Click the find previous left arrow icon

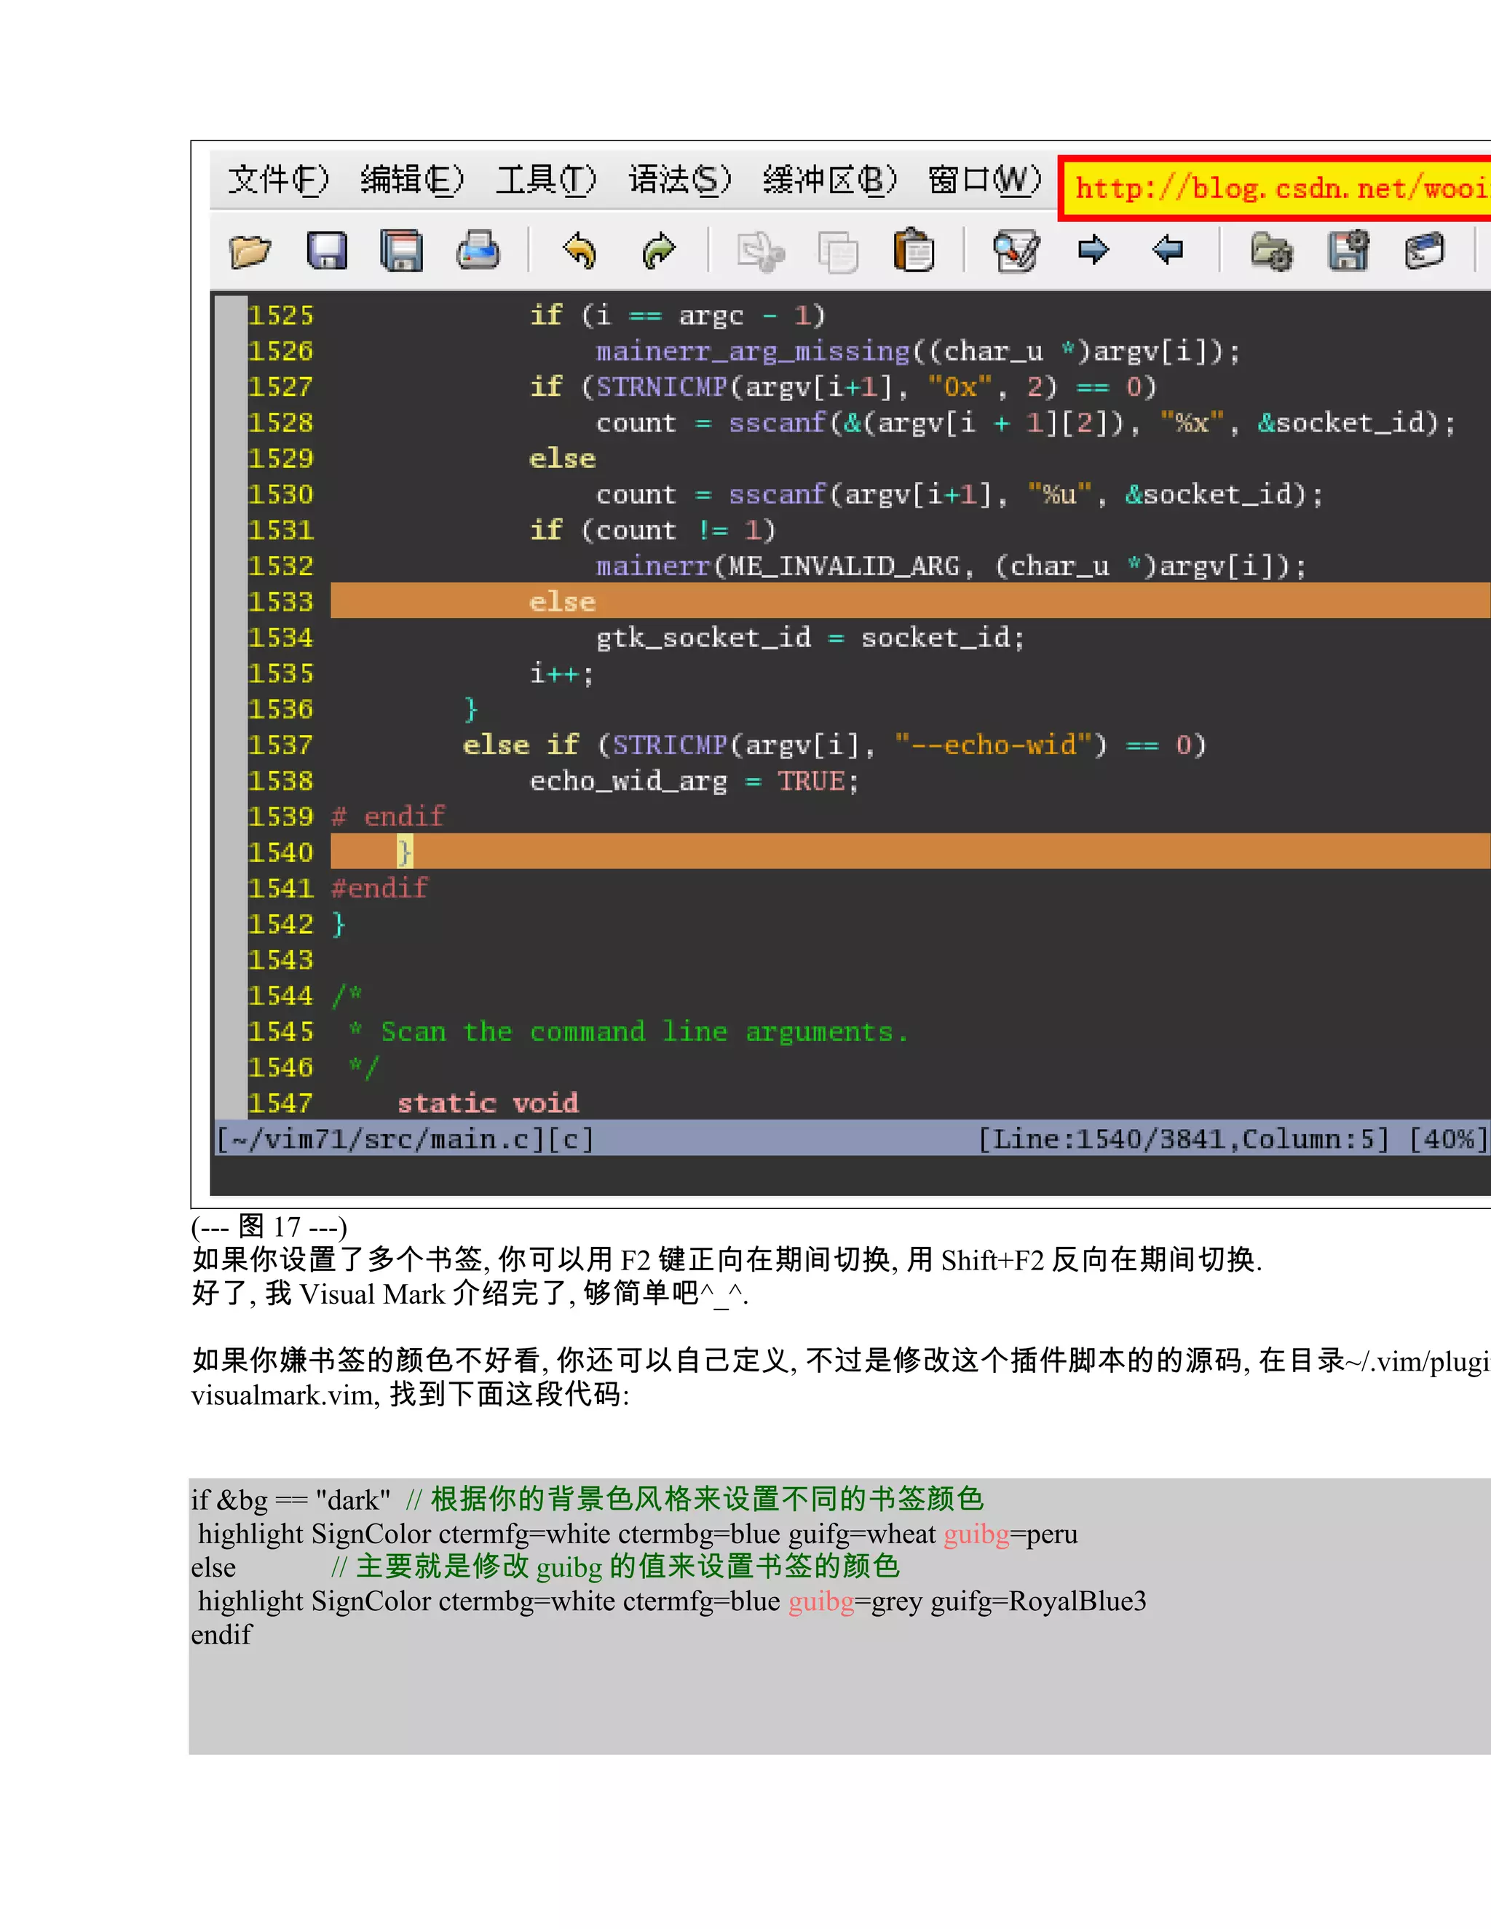pos(1168,250)
